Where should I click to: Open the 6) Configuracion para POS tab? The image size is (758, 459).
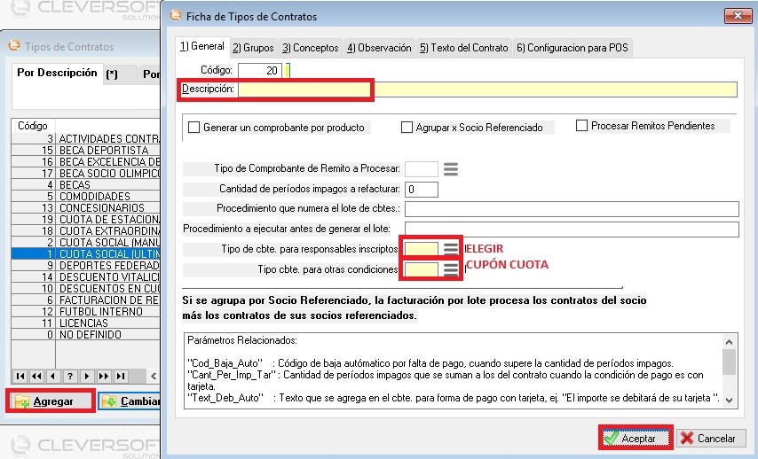pos(573,48)
